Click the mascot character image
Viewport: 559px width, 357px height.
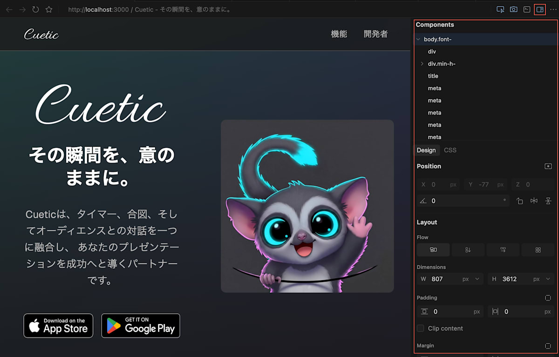[307, 206]
